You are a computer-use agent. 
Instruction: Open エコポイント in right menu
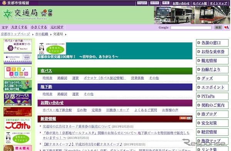213,87
